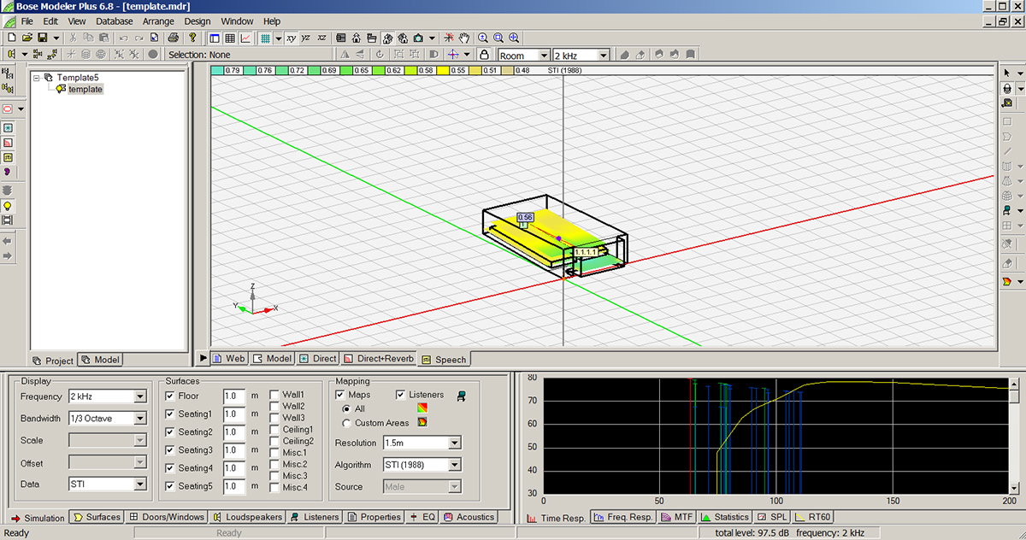The height and width of the screenshot is (540, 1026).
Task: Open a file with folder icon
Action: click(27, 38)
